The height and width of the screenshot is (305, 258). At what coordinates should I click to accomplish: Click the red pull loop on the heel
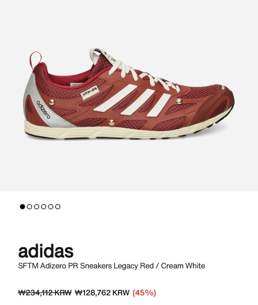click(36, 60)
